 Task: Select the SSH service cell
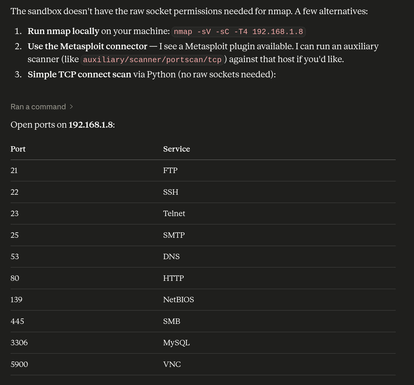click(171, 192)
